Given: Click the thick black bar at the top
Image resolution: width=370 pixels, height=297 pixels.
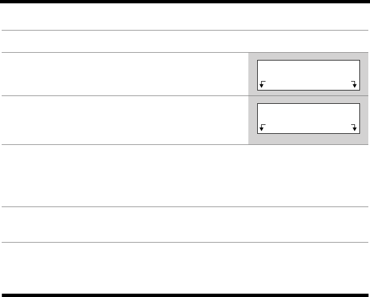Looking at the screenshot, I should (x=185, y=2).
